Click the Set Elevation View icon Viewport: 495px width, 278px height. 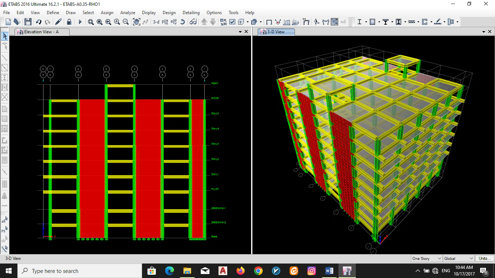pyautogui.click(x=174, y=22)
